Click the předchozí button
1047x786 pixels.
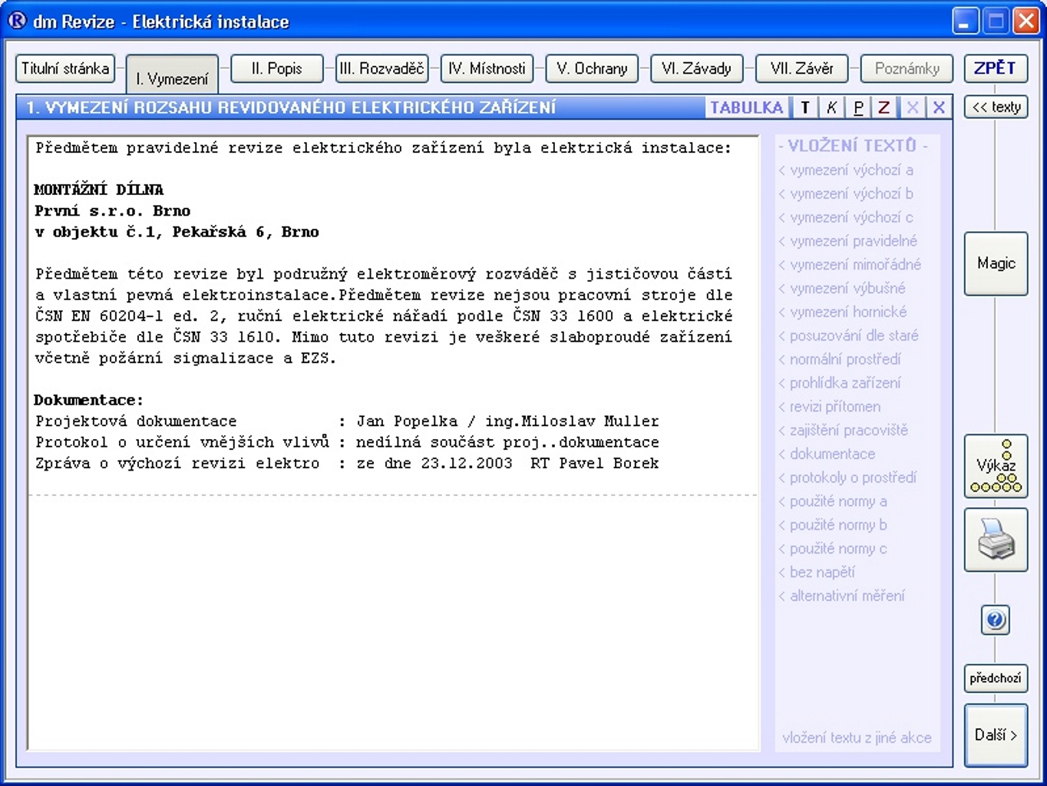coord(996,678)
